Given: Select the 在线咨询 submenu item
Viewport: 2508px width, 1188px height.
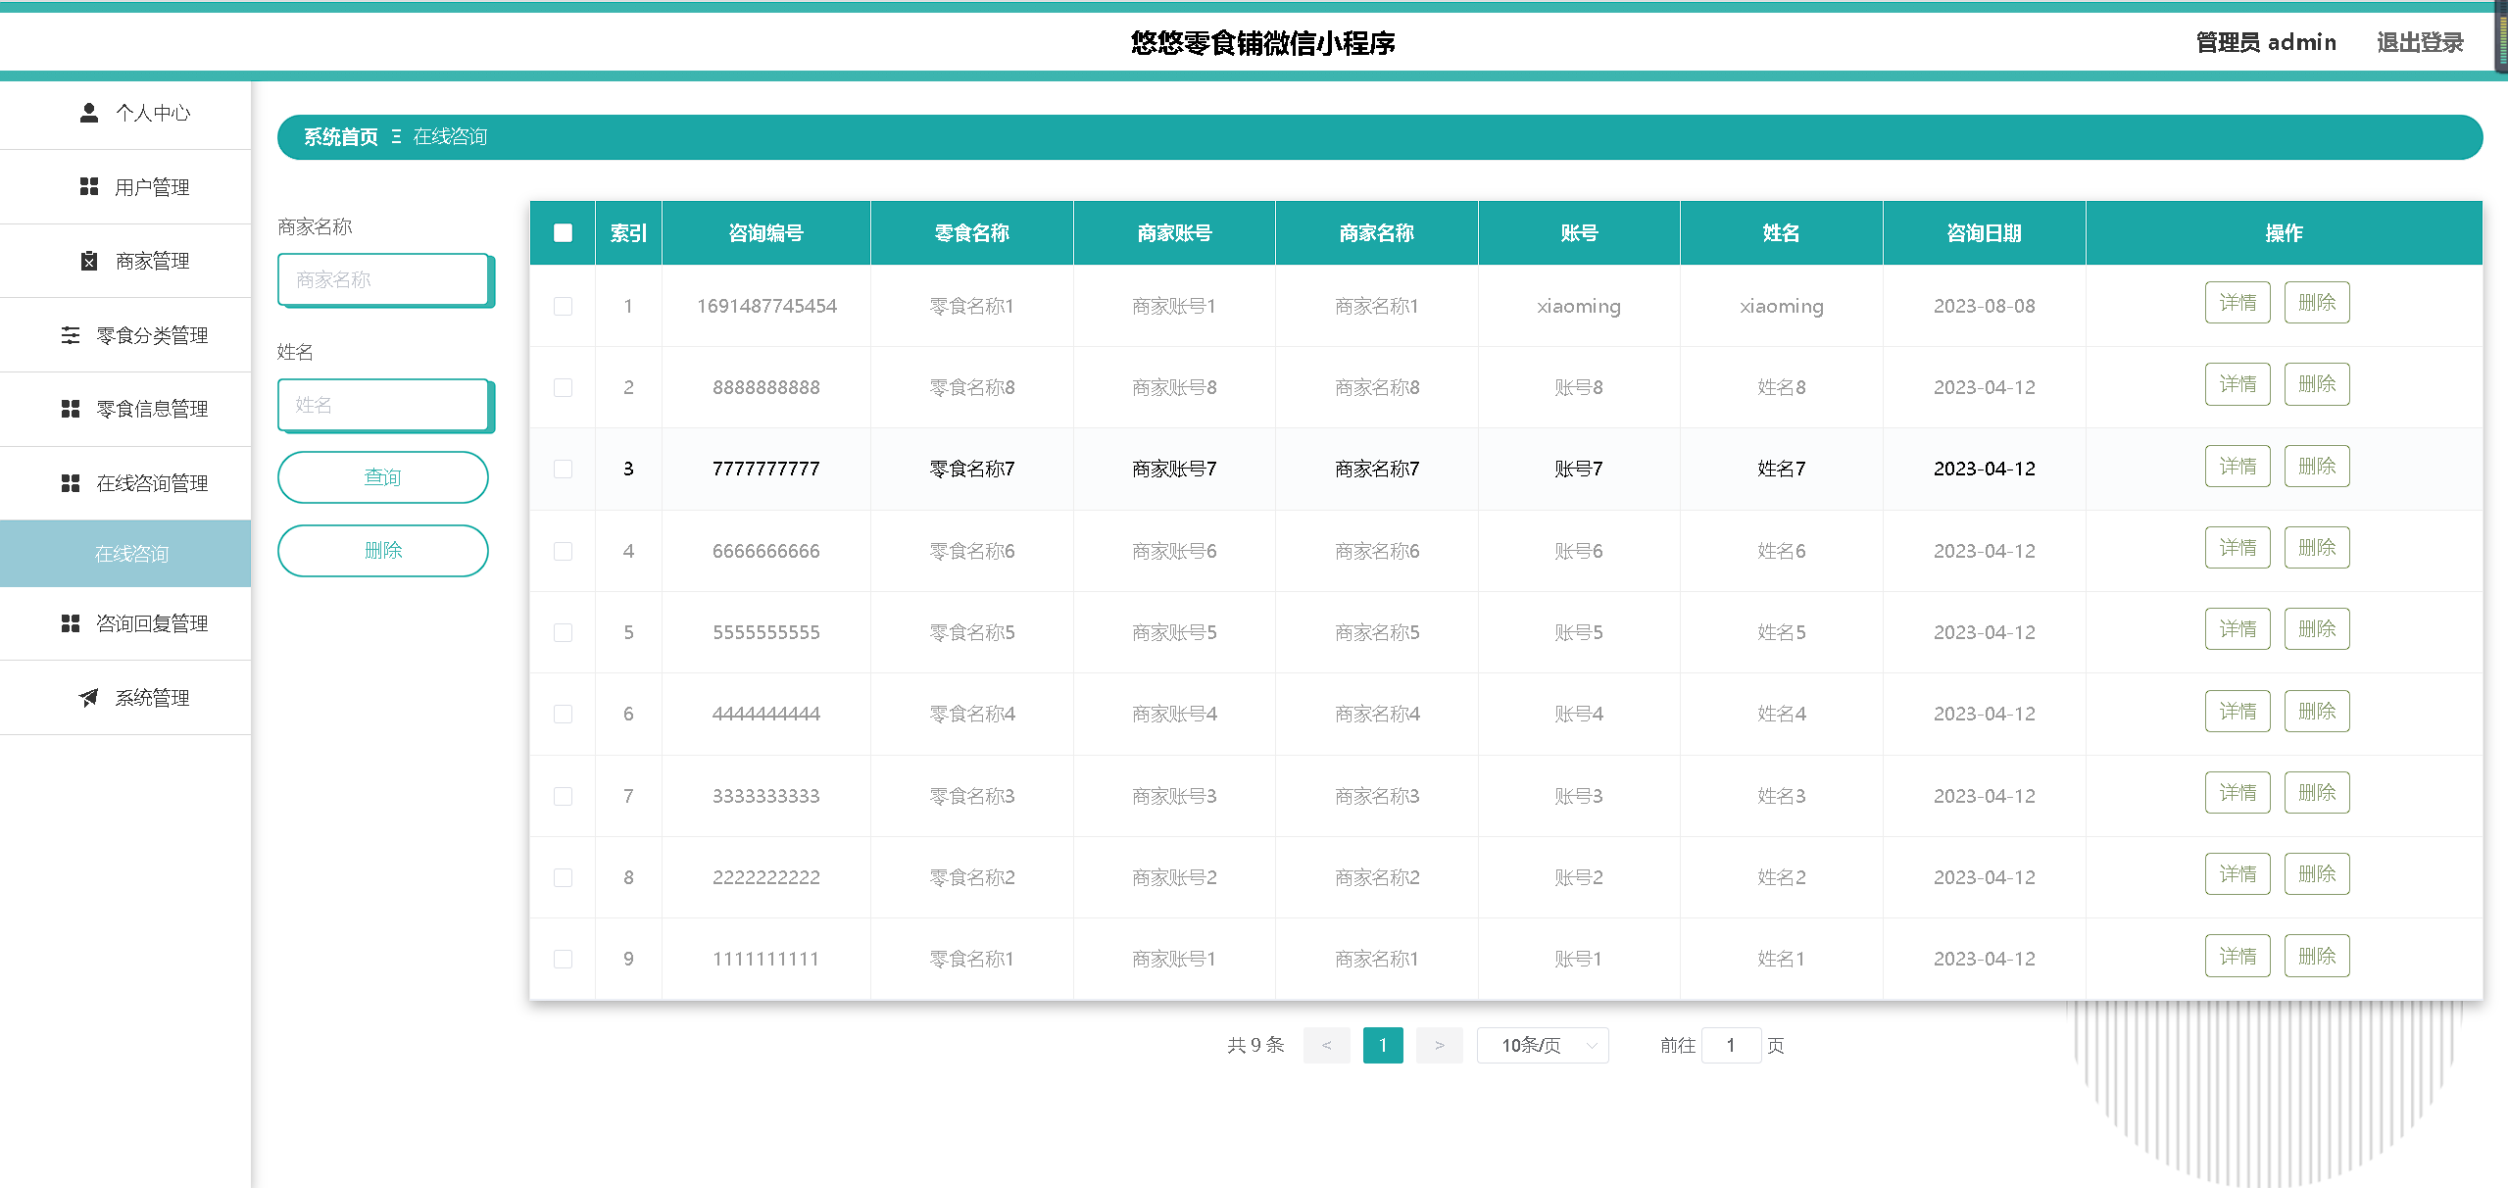Looking at the screenshot, I should coord(131,554).
